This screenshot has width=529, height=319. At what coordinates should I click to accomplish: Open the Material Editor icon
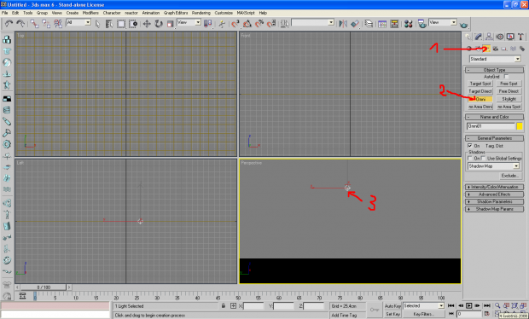408,24
